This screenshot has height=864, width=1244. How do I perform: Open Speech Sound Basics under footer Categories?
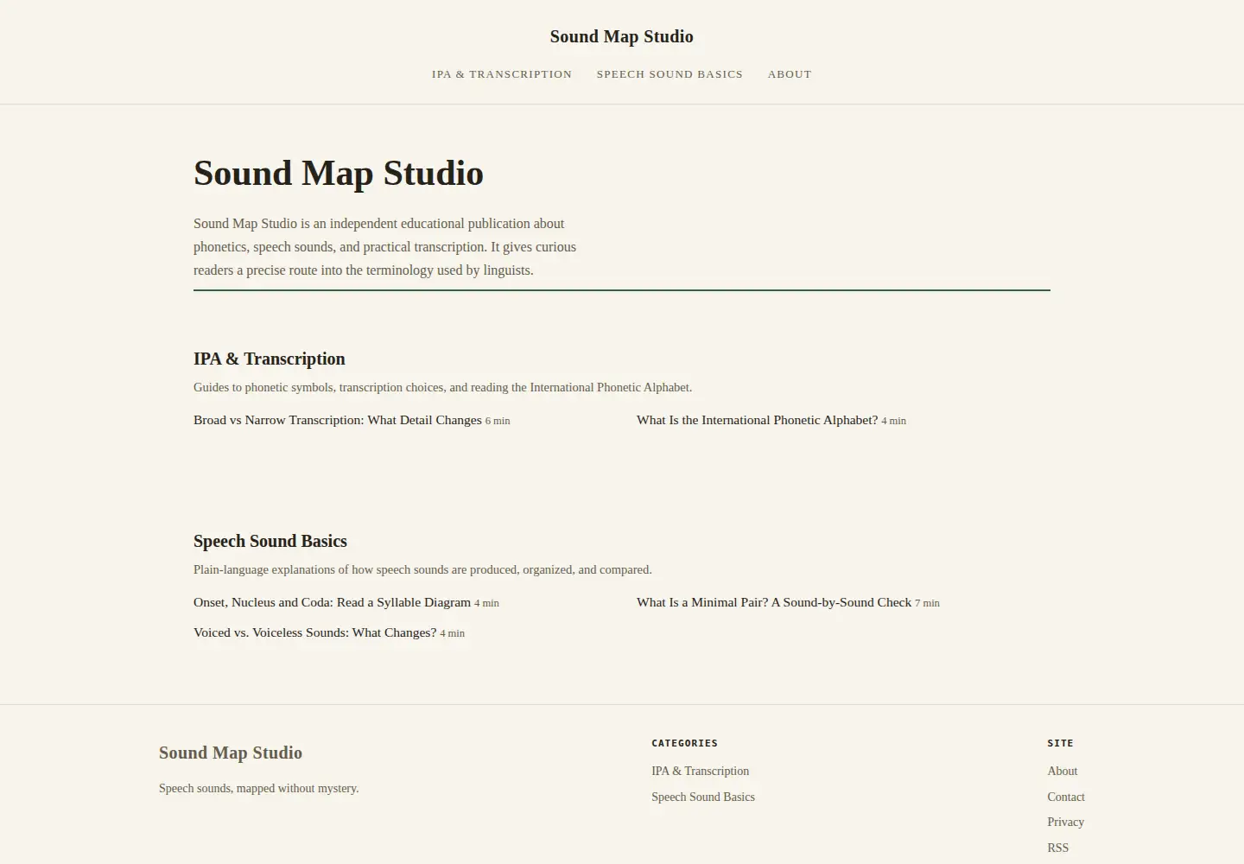703,797
